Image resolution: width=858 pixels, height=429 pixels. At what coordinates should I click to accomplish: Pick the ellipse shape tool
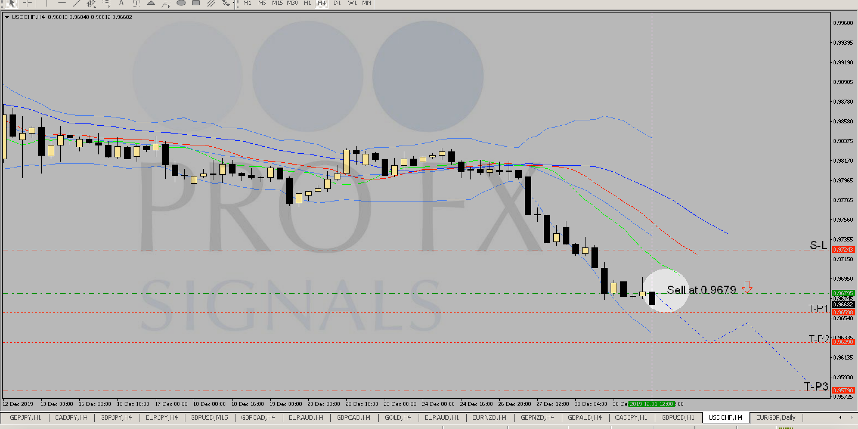coord(181,3)
